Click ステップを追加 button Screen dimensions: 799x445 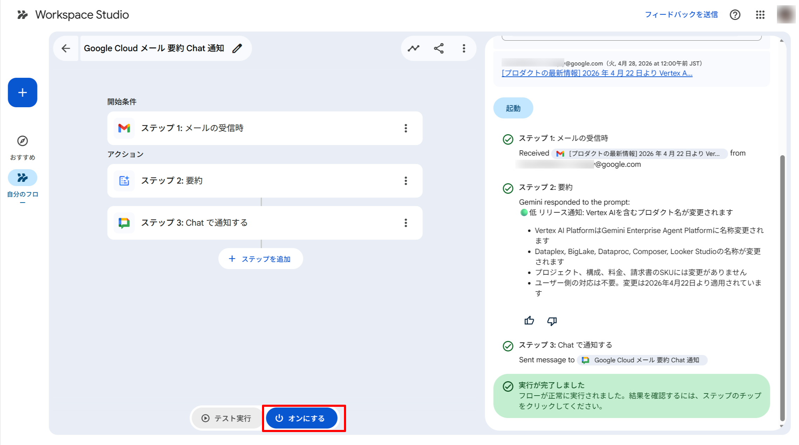(261, 259)
